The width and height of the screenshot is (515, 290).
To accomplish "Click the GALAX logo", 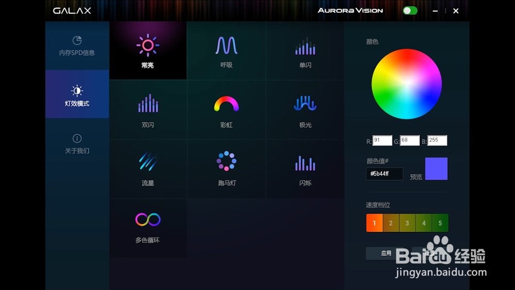I will [72, 11].
